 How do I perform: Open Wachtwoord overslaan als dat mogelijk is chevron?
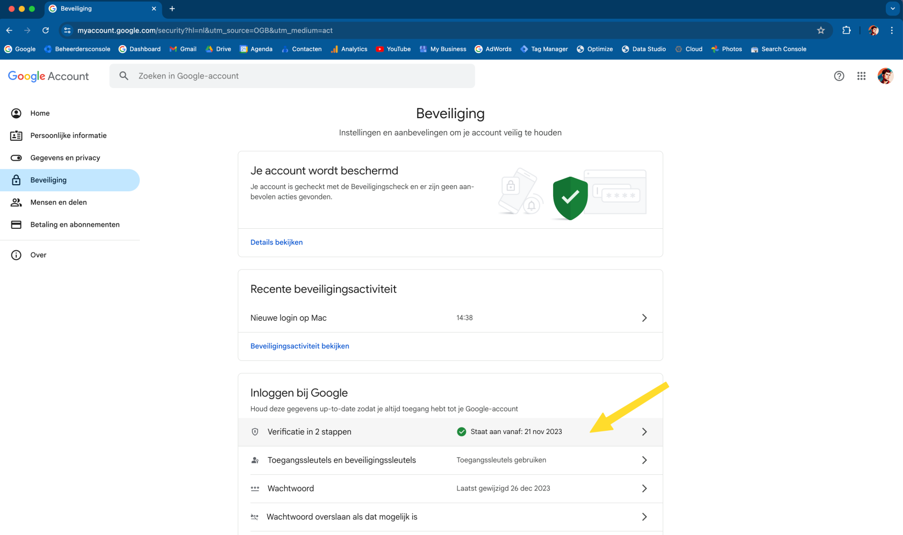[644, 517]
